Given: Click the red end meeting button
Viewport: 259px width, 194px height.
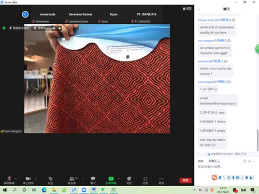Looking at the screenshot, I should coord(185,180).
